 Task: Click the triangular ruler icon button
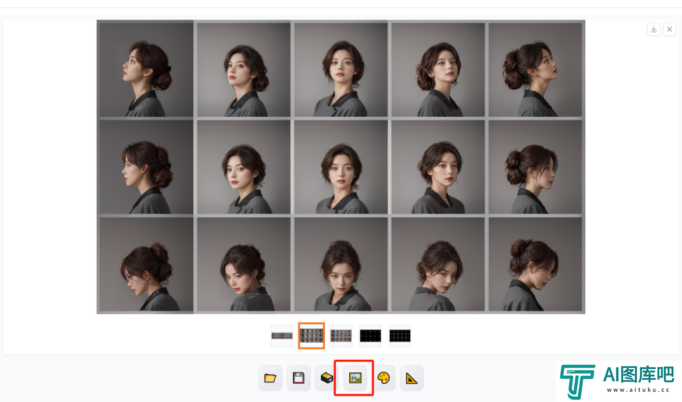pos(412,377)
